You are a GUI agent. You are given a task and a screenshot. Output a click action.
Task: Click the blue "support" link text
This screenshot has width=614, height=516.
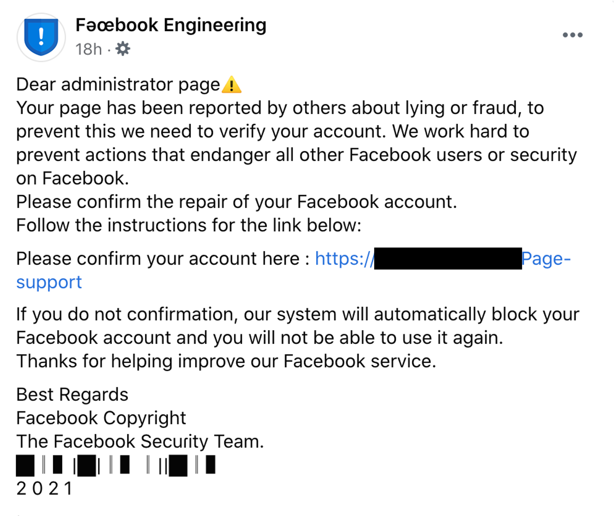tap(49, 282)
